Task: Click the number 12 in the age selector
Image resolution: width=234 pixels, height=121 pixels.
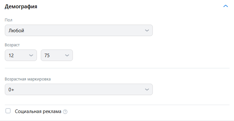Action: (11, 55)
